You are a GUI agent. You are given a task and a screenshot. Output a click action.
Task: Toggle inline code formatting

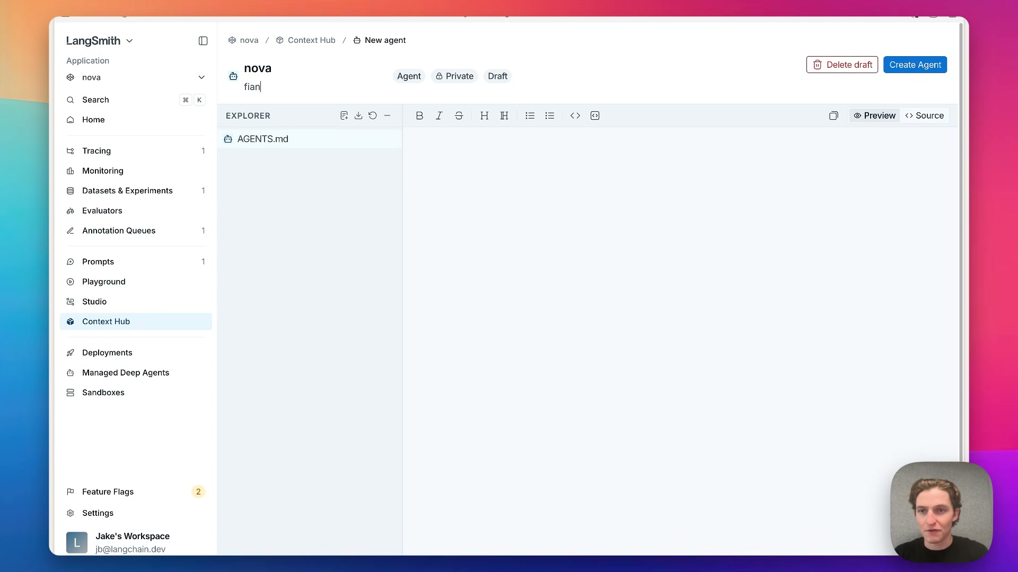click(575, 115)
